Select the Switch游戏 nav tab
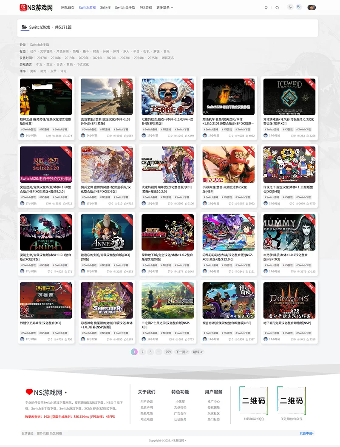 pos(87,8)
